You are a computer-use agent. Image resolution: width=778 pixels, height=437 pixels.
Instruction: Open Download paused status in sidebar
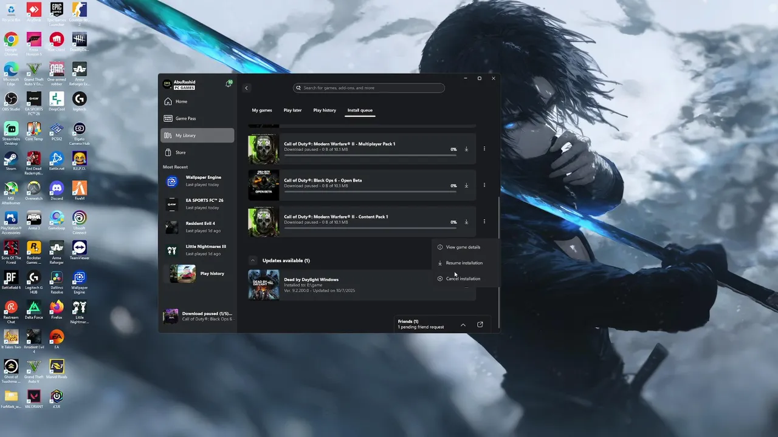tap(198, 316)
